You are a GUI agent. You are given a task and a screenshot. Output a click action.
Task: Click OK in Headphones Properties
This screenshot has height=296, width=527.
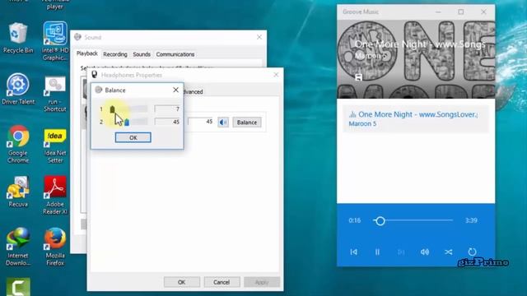click(181, 282)
